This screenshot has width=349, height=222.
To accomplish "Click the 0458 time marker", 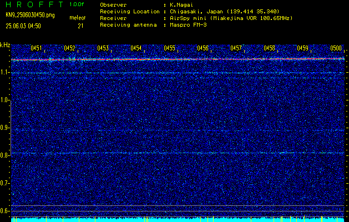I will [269, 48].
